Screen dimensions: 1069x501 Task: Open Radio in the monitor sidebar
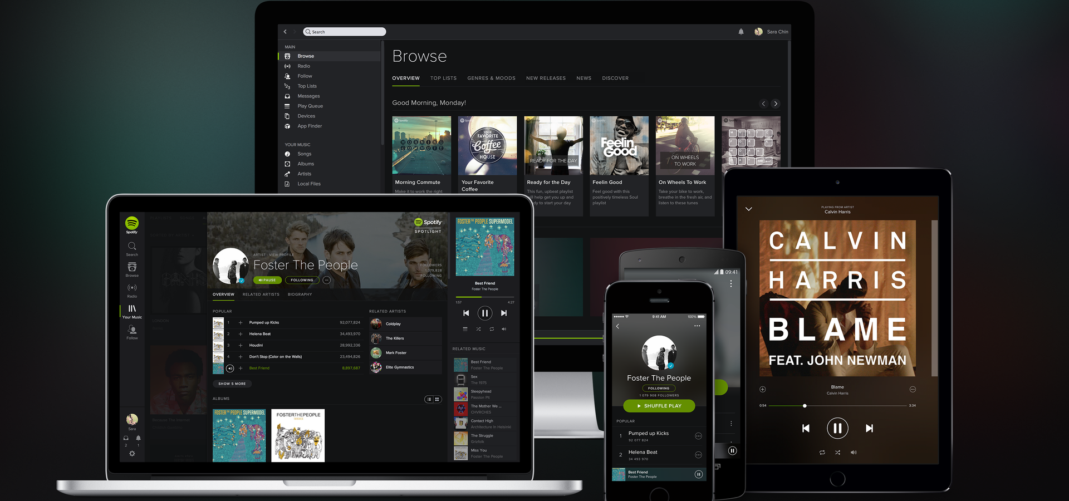pyautogui.click(x=303, y=66)
